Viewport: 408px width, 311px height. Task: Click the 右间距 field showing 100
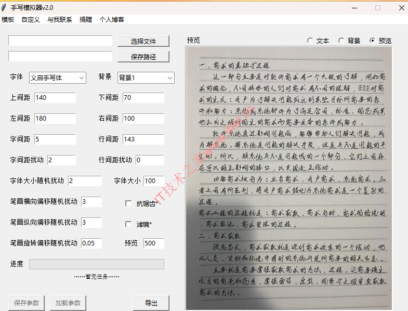143,119
